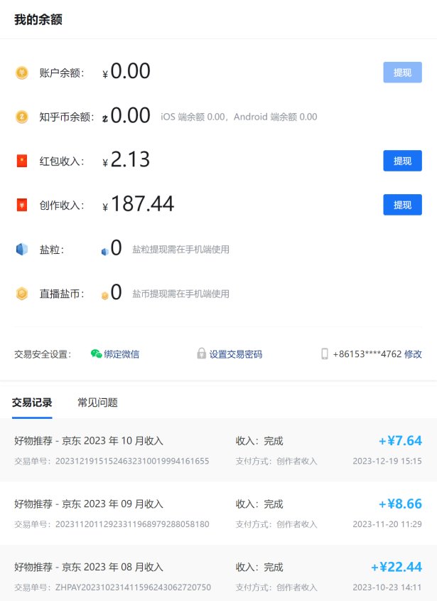
Task: Click the 我的余额 page heading
Action: point(38,19)
